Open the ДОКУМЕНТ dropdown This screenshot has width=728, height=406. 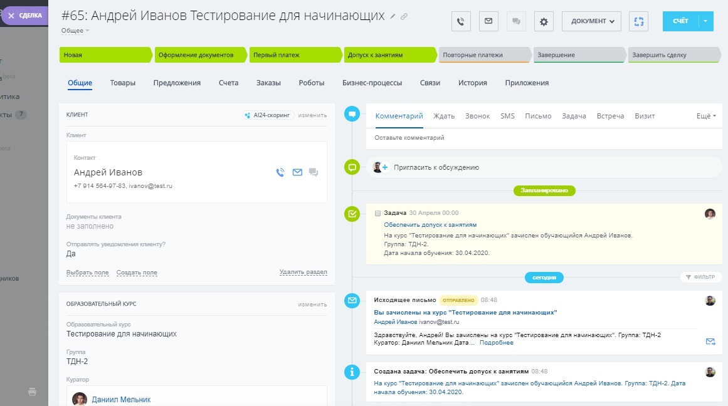pyautogui.click(x=592, y=21)
